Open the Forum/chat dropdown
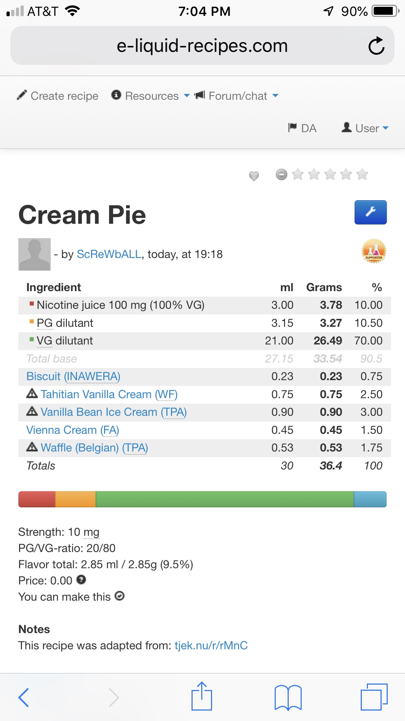Image resolution: width=405 pixels, height=721 pixels. pyautogui.click(x=237, y=96)
